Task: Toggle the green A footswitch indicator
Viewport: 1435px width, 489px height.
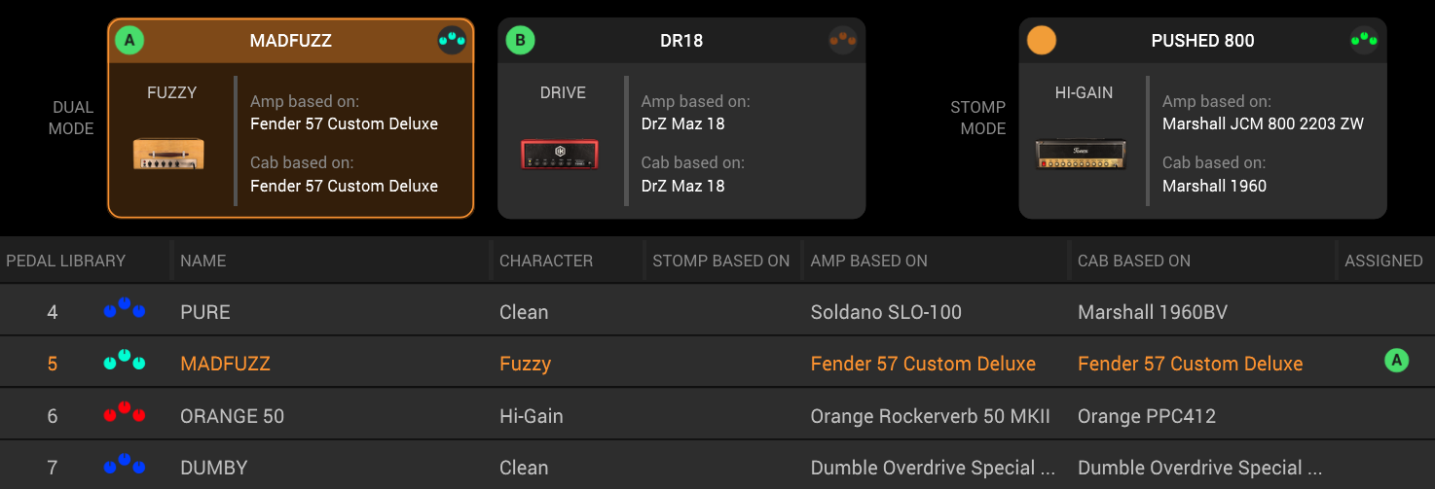Action: 129,41
